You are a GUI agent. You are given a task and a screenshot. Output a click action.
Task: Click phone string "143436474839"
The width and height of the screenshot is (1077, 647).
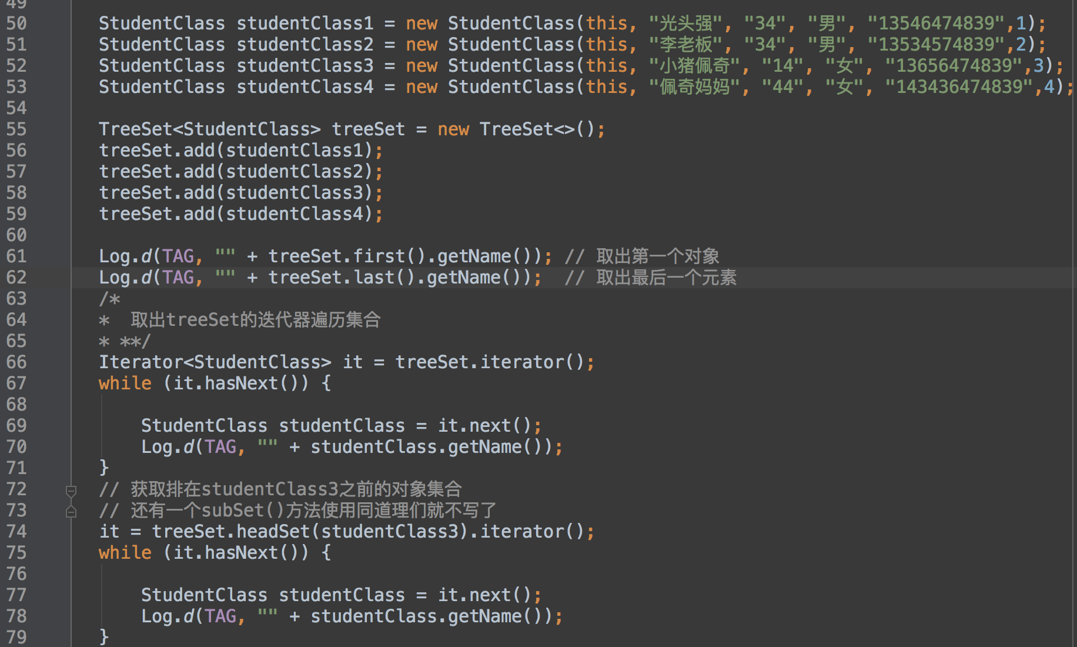[959, 87]
